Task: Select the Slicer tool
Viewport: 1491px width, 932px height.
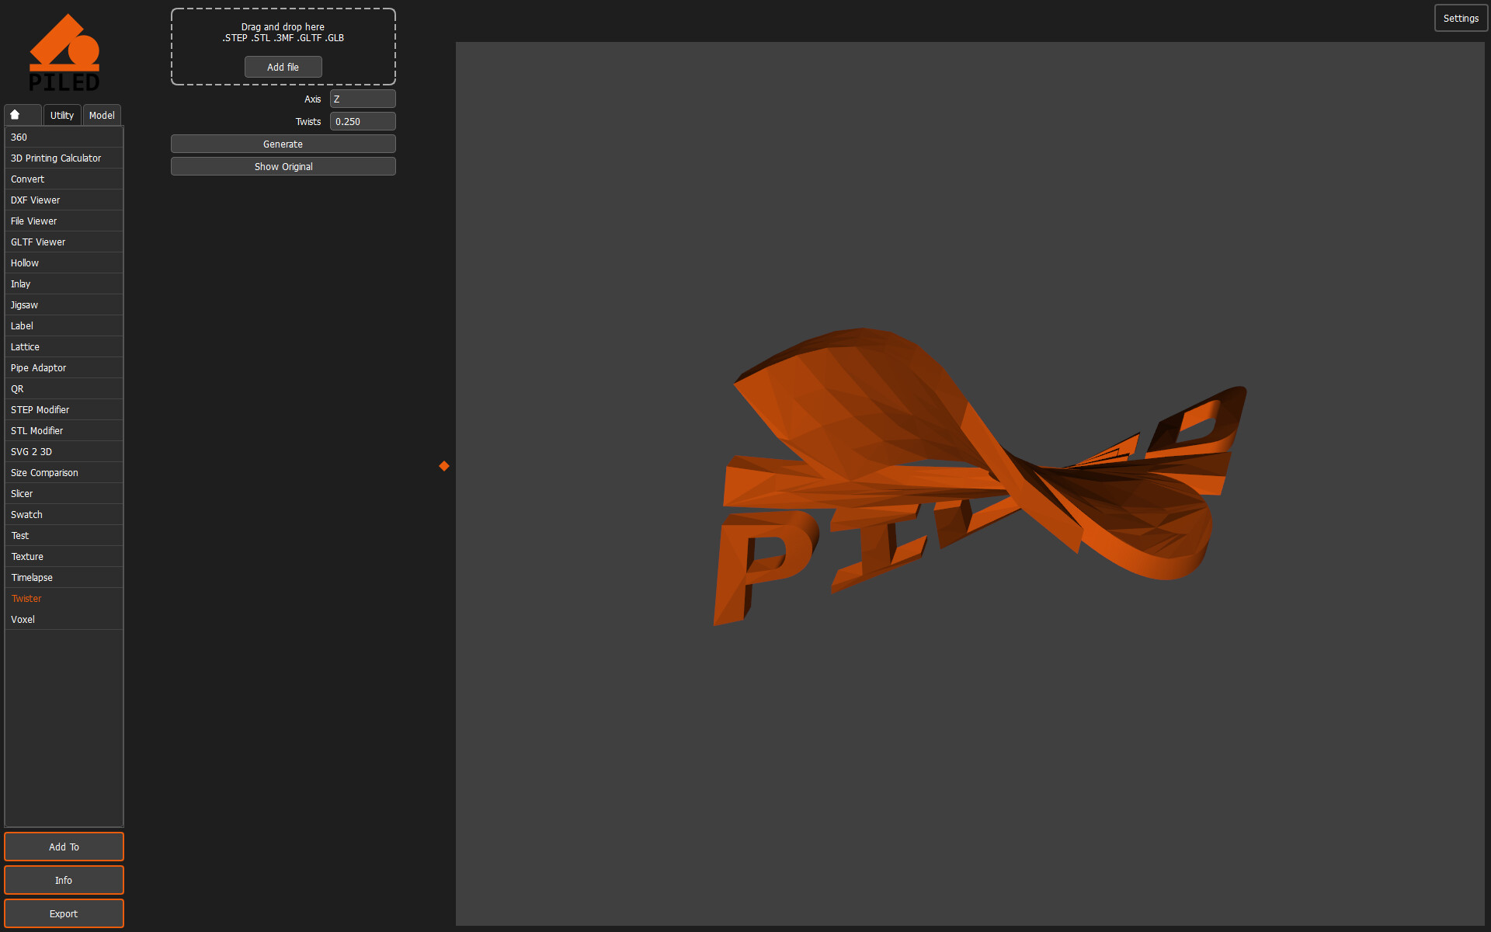Action: click(64, 494)
